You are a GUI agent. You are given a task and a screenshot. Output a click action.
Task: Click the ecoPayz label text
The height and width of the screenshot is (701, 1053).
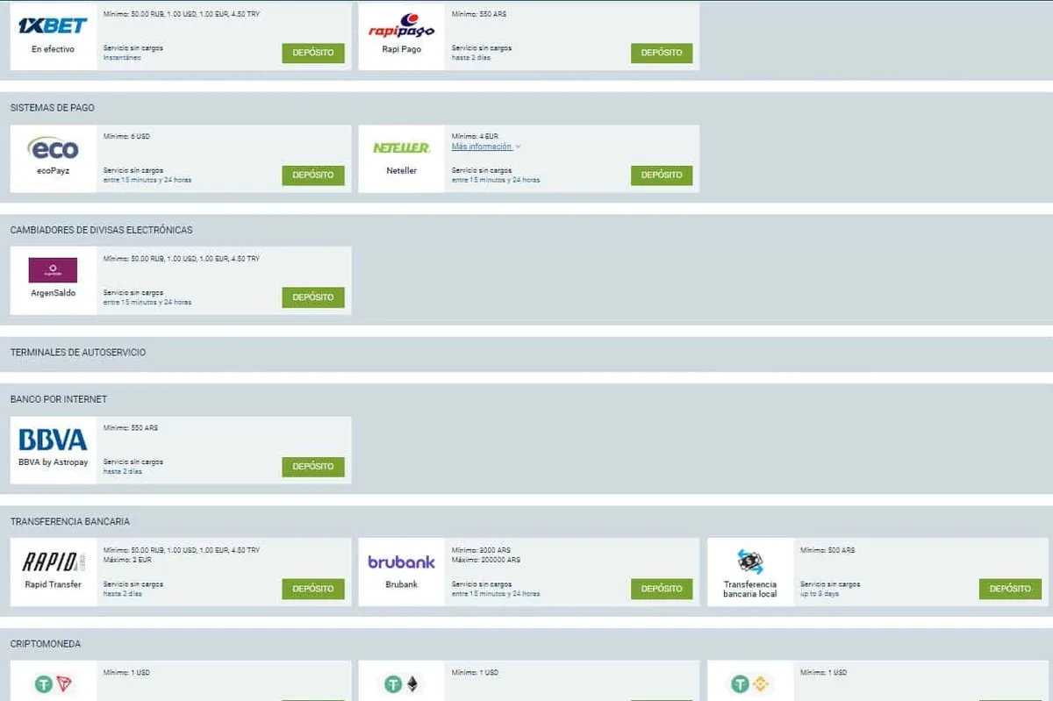[53, 171]
